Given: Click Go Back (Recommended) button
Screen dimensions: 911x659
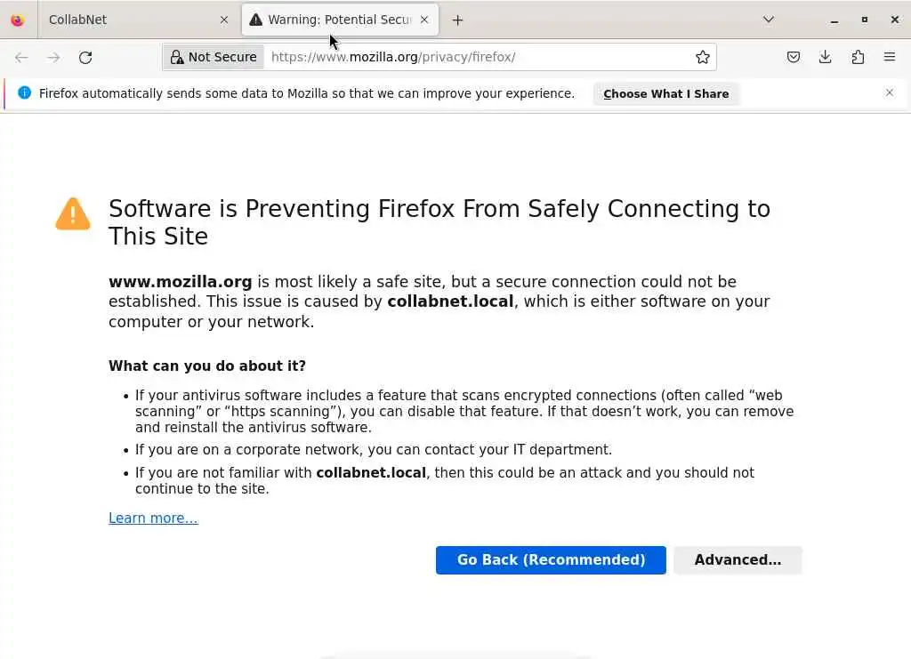Looking at the screenshot, I should click(x=551, y=560).
